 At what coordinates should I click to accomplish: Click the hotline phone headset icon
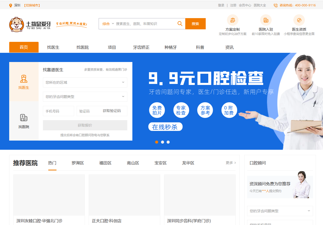275,5
